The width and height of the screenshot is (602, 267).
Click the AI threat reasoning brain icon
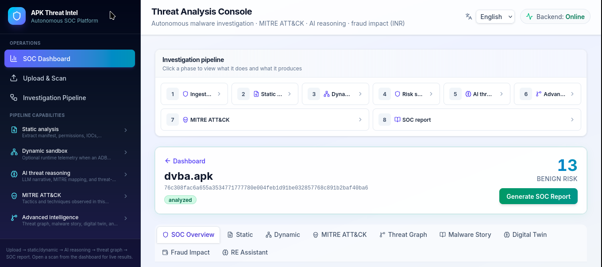(x=14, y=174)
